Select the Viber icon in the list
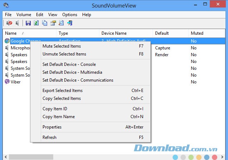This screenshot has width=228, height=160. click(x=8, y=82)
